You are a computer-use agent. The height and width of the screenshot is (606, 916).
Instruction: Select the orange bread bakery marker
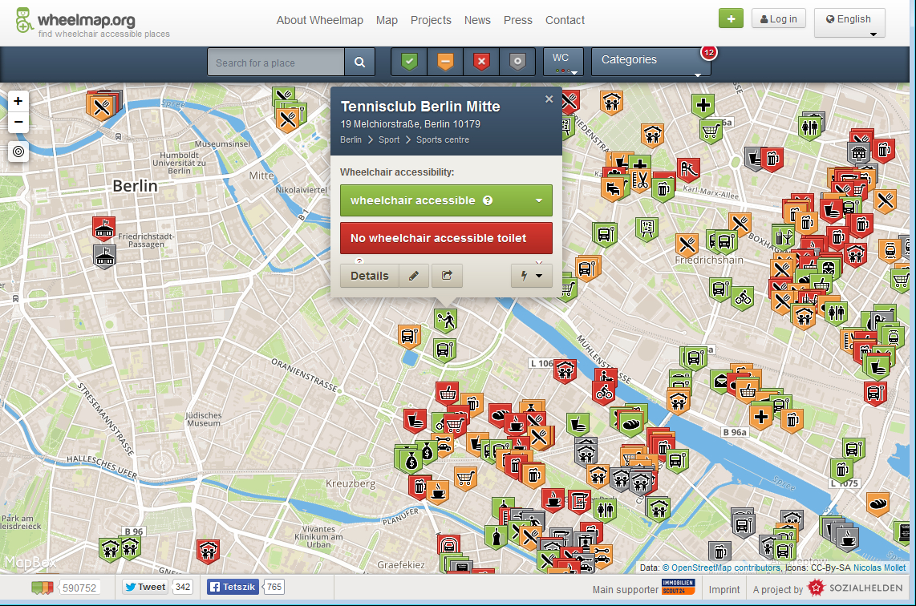point(877,504)
